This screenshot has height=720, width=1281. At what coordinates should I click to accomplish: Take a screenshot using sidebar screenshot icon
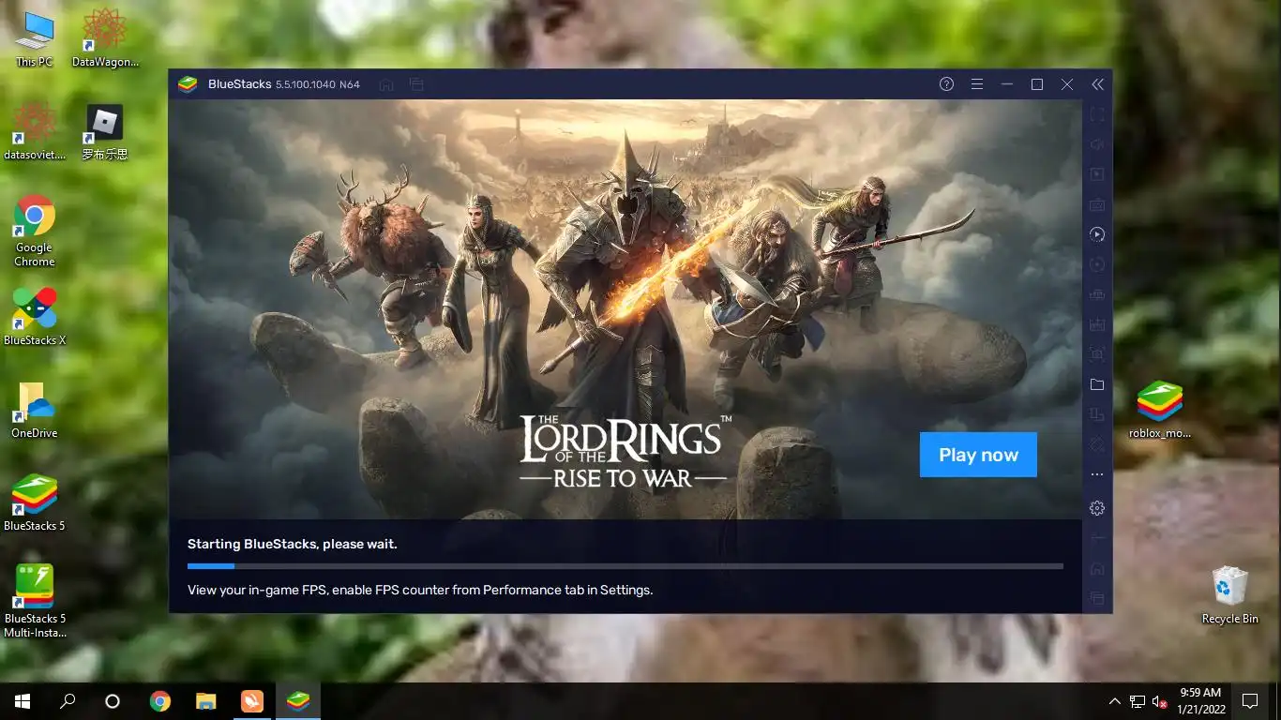pos(1097,354)
